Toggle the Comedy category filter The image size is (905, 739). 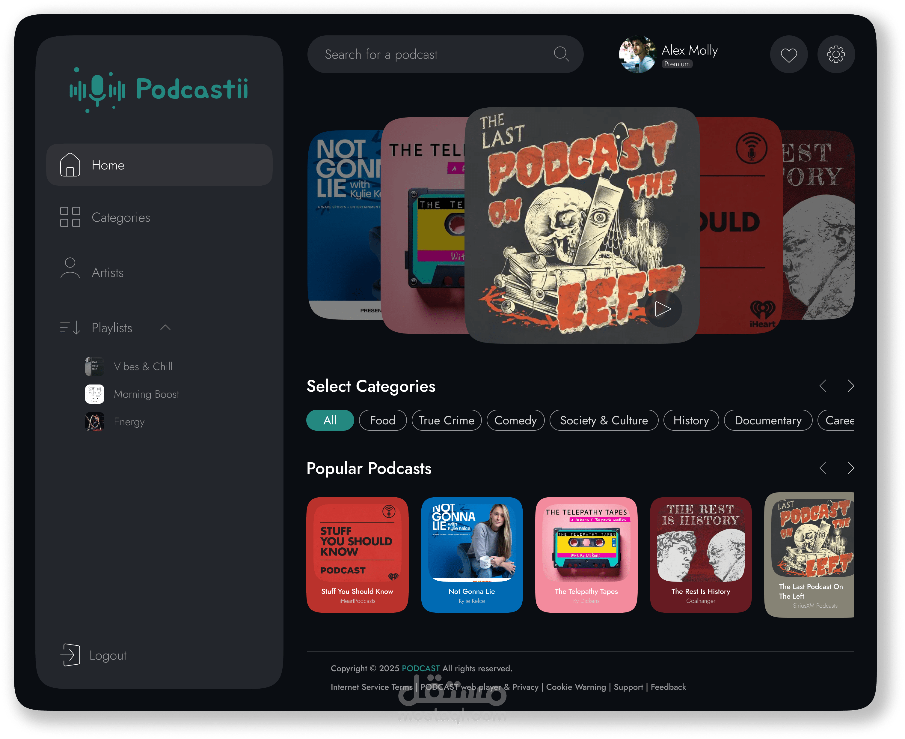pos(515,420)
